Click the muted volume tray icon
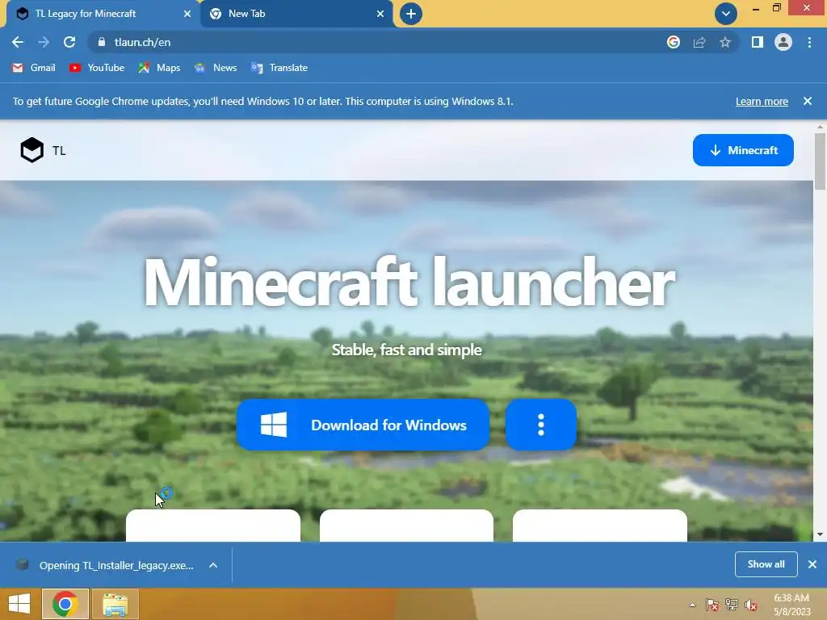This screenshot has height=620, width=827. (751, 605)
